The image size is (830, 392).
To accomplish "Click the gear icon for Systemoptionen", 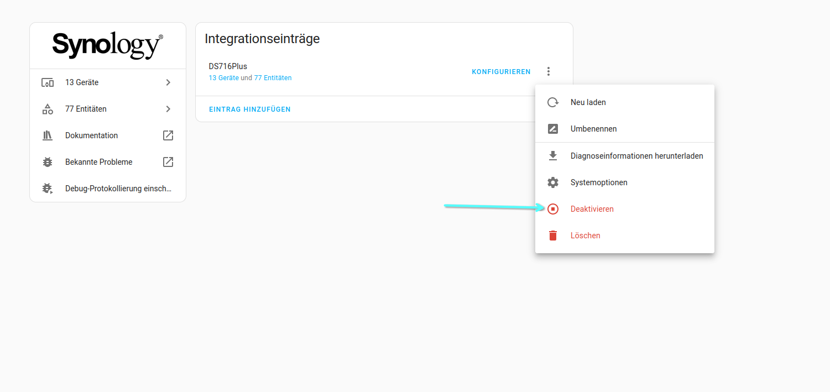I will click(x=552, y=182).
